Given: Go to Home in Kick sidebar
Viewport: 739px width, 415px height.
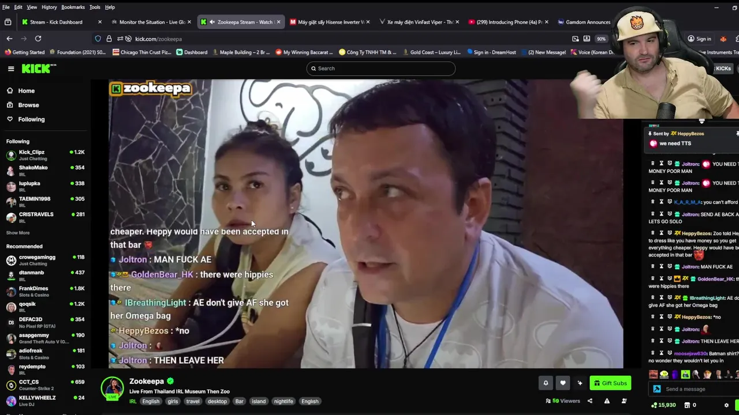Looking at the screenshot, I should 21,91.
